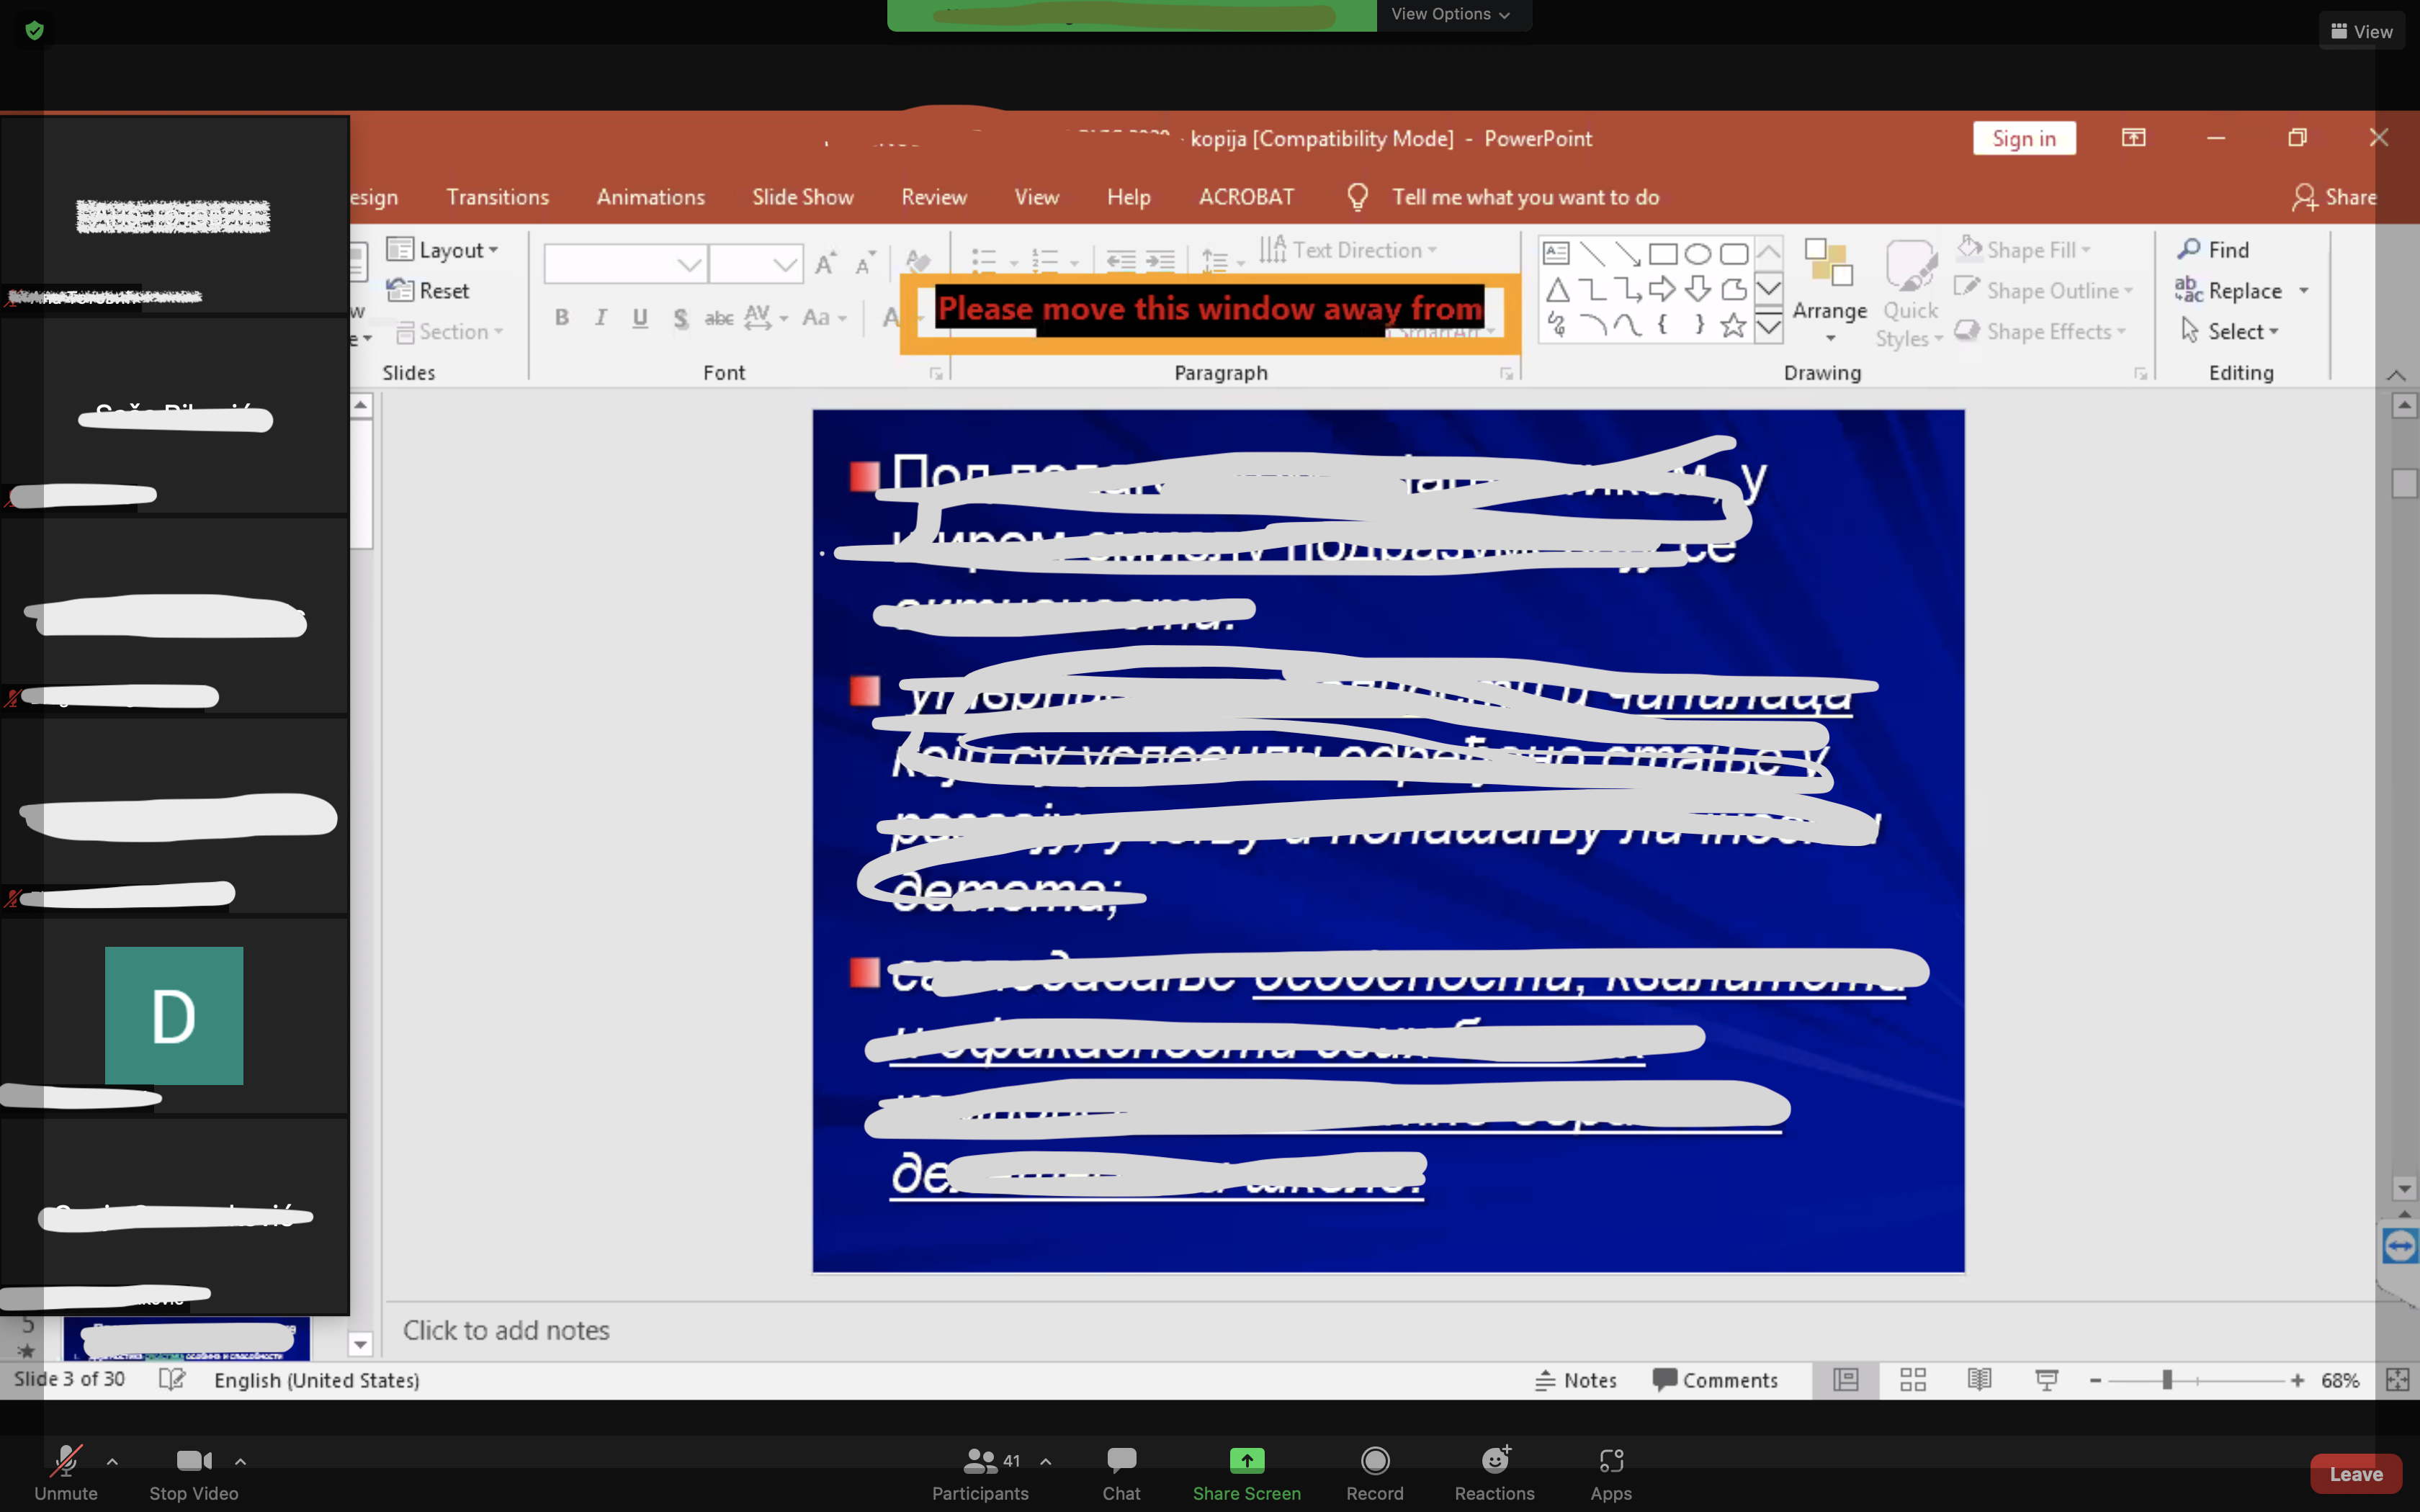Screen dimensions: 2420x1512
Task: Switch to Slide Sorter view
Action: point(1913,1380)
